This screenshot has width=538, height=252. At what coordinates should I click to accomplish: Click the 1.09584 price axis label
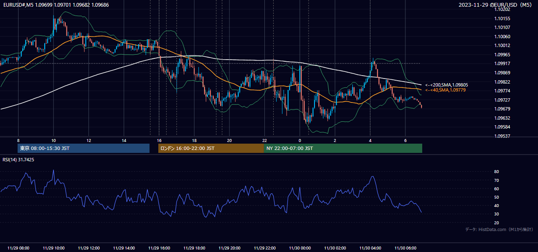pyautogui.click(x=502, y=127)
